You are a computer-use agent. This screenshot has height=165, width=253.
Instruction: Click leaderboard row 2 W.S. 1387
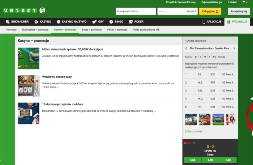[x=210, y=82]
